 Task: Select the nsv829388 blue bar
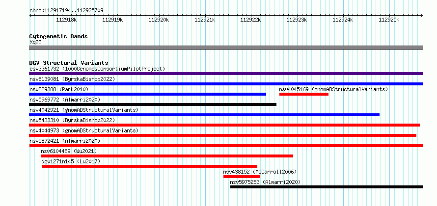tap(147, 94)
